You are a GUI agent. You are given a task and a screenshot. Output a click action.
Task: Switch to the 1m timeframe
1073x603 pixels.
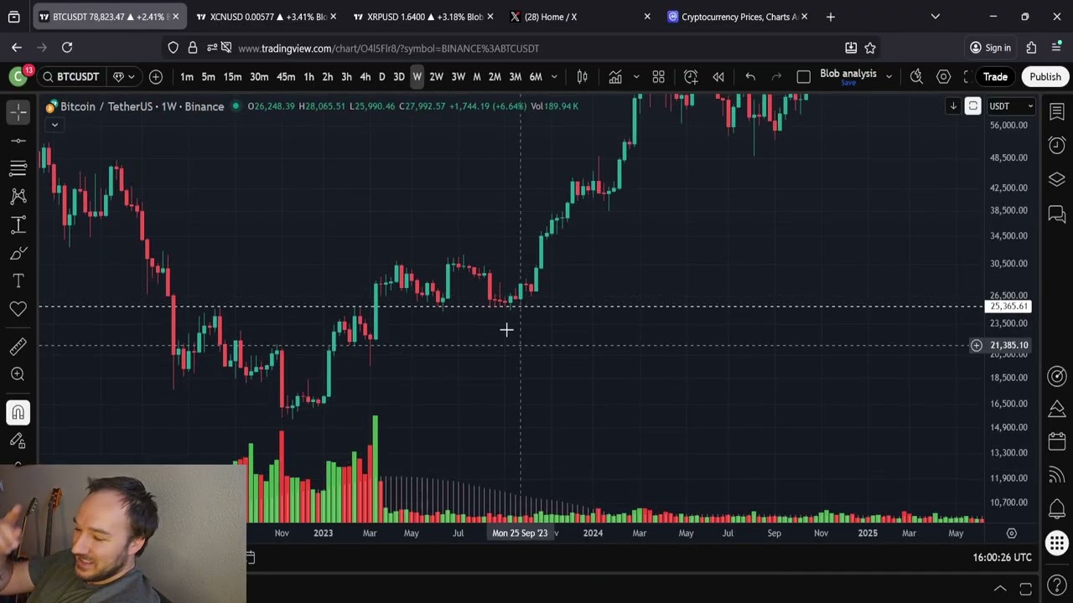tap(187, 77)
